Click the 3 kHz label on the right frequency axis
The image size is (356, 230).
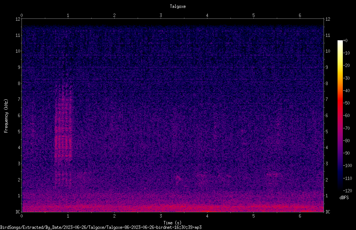pyautogui.click(x=327, y=164)
